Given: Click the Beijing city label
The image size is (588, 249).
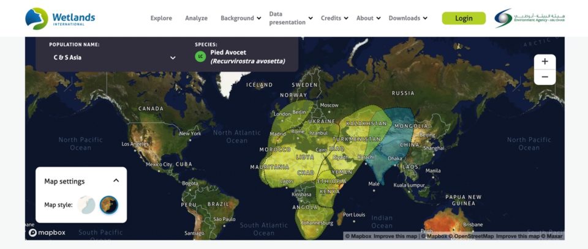Looking at the screenshot, I should [x=428, y=135].
